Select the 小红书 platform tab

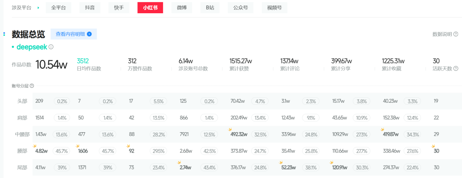pyautogui.click(x=150, y=8)
